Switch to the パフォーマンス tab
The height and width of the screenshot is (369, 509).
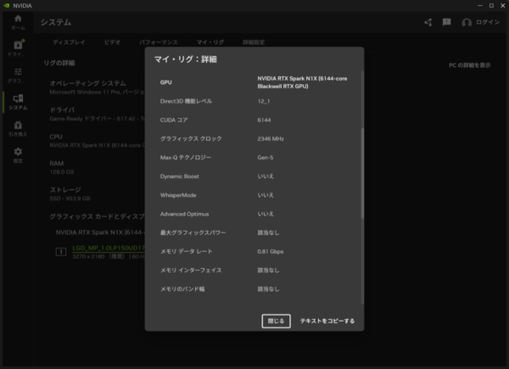[x=159, y=42]
